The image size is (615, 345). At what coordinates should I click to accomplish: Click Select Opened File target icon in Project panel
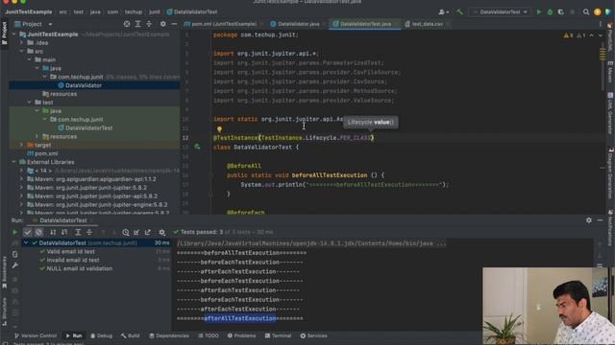(x=127, y=24)
